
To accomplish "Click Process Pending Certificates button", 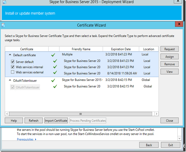I will (x=88, y=121).
